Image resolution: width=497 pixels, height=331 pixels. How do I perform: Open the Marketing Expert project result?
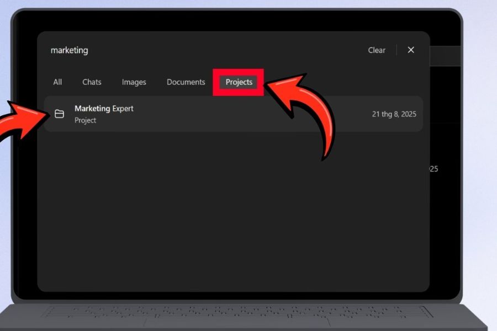point(234,114)
